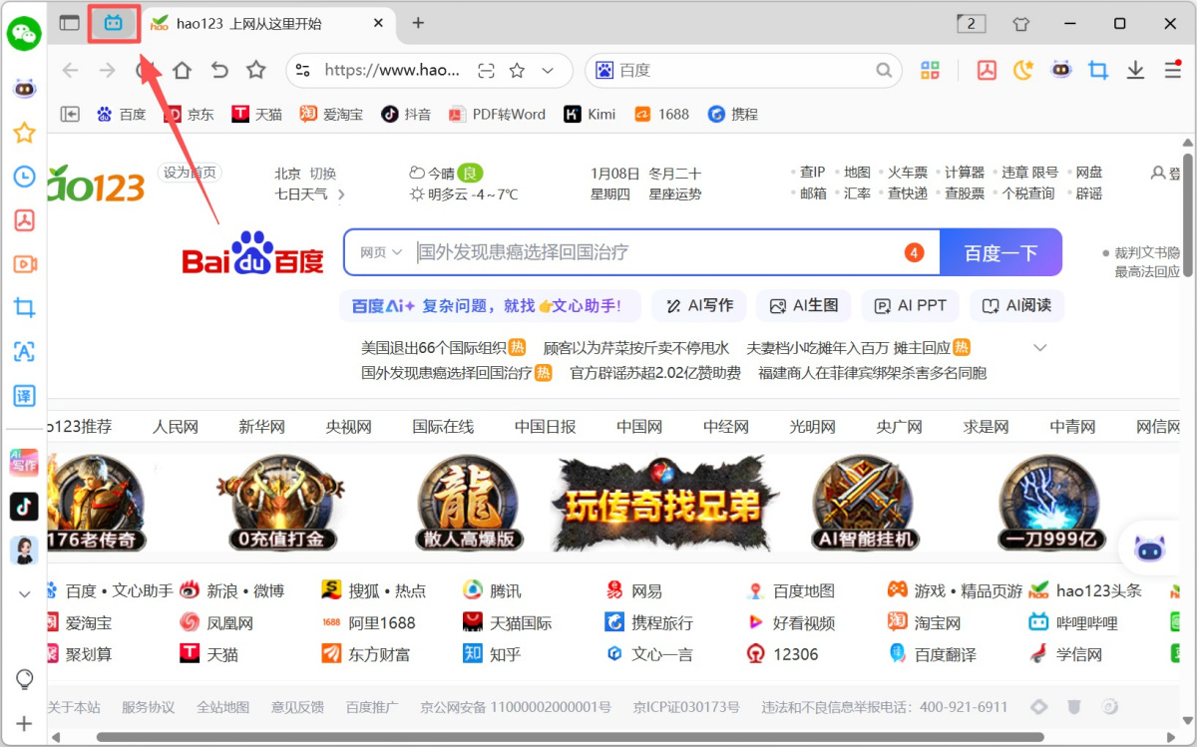Image resolution: width=1197 pixels, height=747 pixels.
Task: Select the translate icon in left sidebar
Action: click(x=23, y=395)
